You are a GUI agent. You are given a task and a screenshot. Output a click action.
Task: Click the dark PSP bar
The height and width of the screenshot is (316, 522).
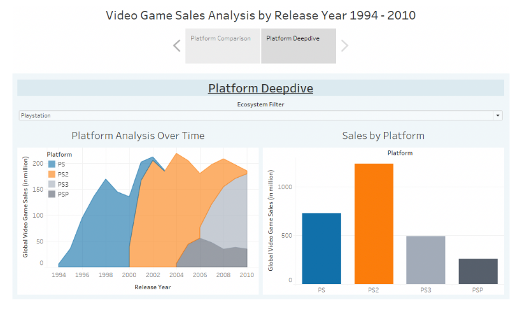coord(478,271)
